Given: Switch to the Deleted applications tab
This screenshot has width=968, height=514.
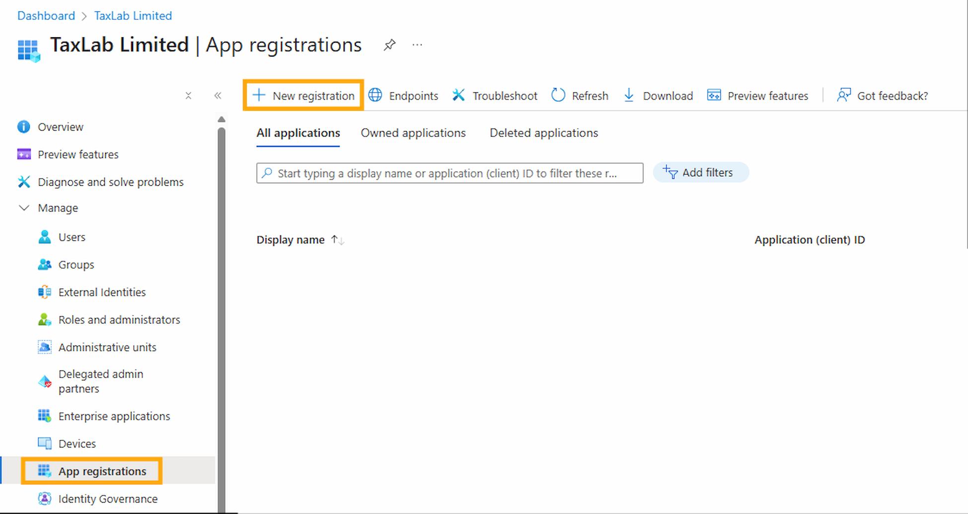Looking at the screenshot, I should 544,133.
